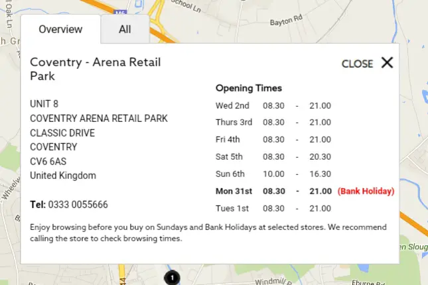Click the Sat 5th opening hours row
Viewport: 428px width, 285px height.
(x=273, y=157)
